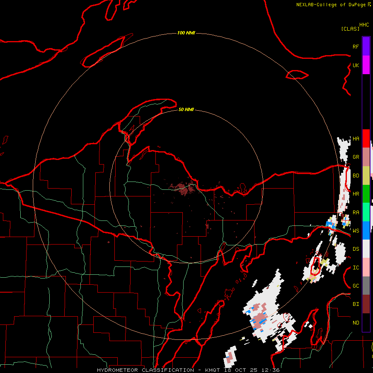
Task: Click the DS legend label
Action: coord(356,249)
